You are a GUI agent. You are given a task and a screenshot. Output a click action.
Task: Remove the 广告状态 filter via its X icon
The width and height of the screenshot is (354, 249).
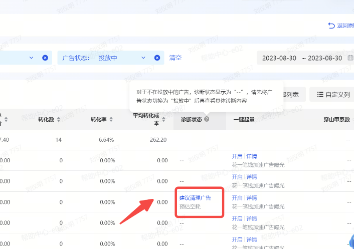click(x=157, y=58)
